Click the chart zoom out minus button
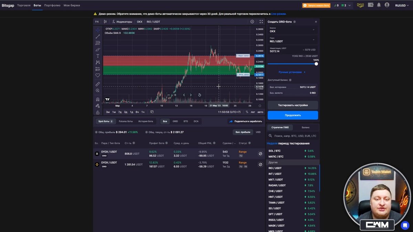This screenshot has width=413, height=232. pos(169,95)
